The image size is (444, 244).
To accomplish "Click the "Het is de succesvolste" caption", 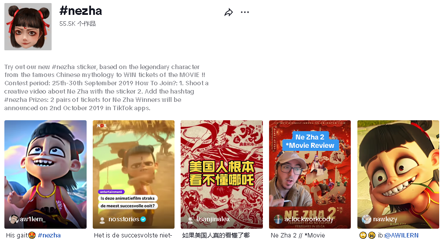I will (133, 235).
